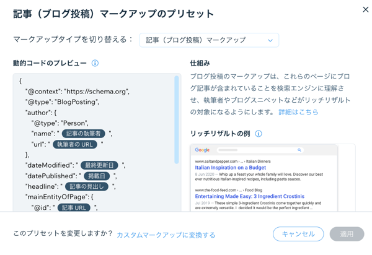The image size is (372, 255).
Task: Open the 詳細はこちら link
Action: click(x=298, y=112)
